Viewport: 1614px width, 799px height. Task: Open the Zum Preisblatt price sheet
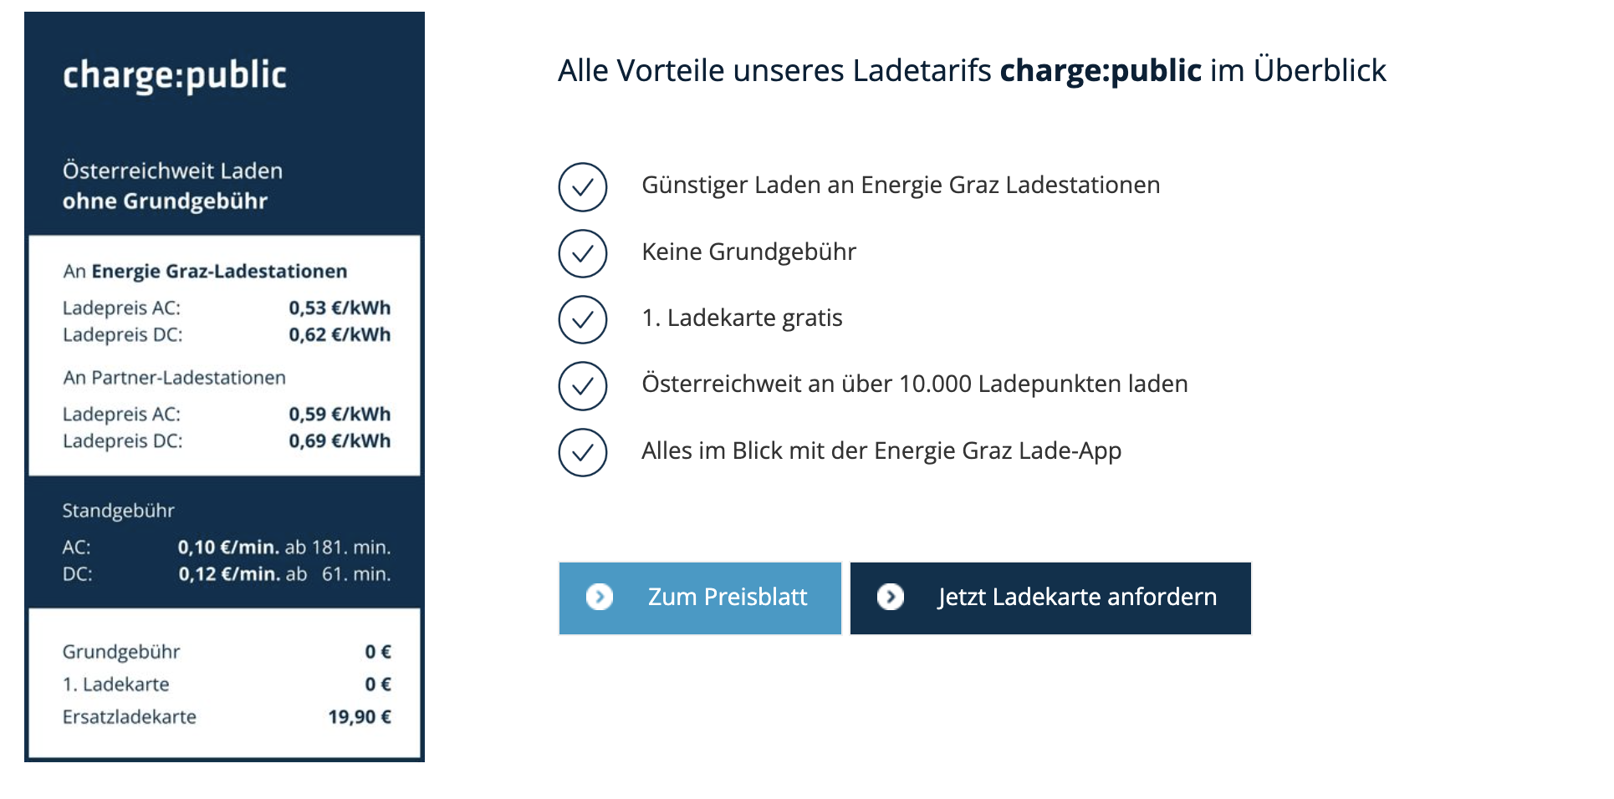tap(726, 597)
